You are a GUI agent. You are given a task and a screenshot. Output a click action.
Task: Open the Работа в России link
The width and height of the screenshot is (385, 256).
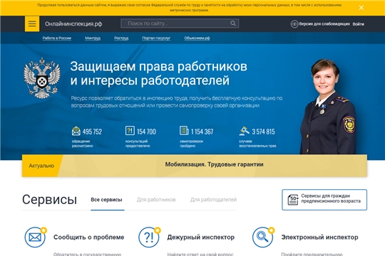click(57, 38)
